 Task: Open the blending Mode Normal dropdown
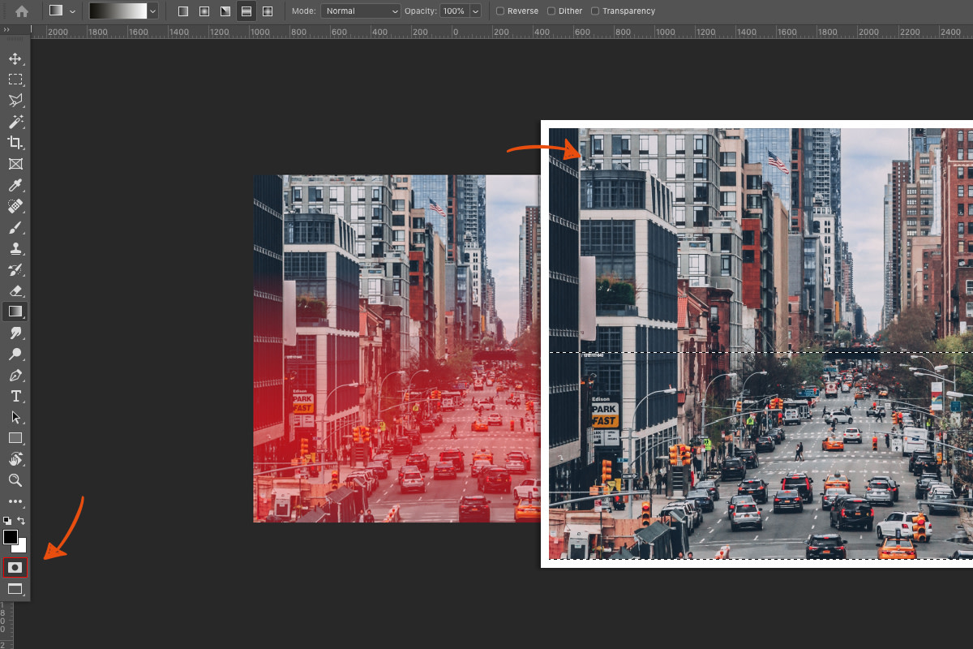[360, 11]
